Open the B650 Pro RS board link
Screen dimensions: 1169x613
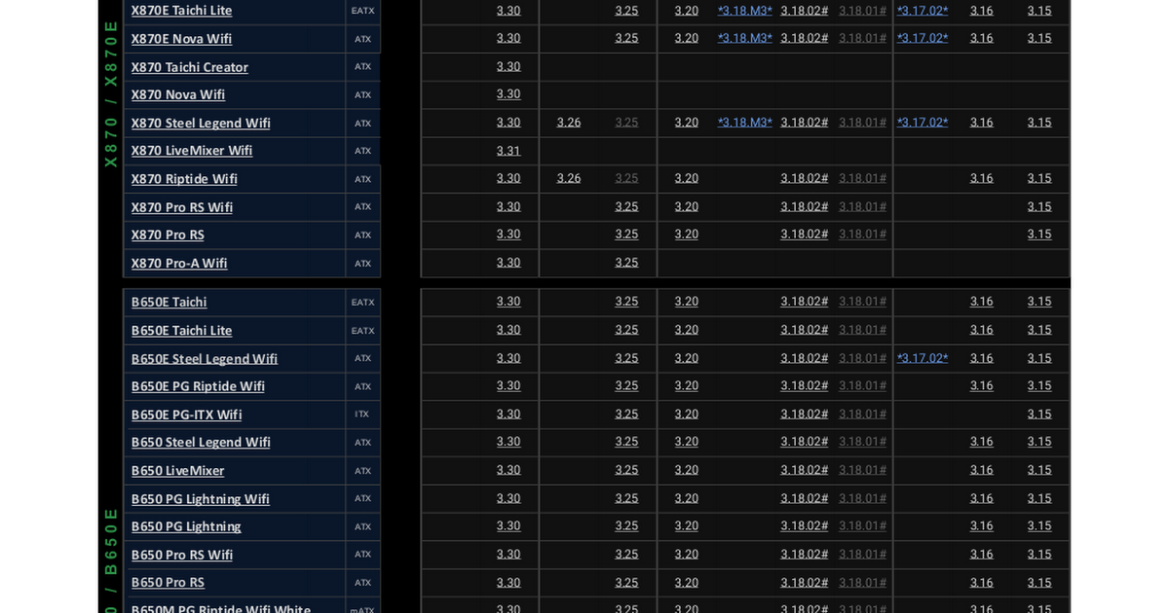pyautogui.click(x=168, y=582)
